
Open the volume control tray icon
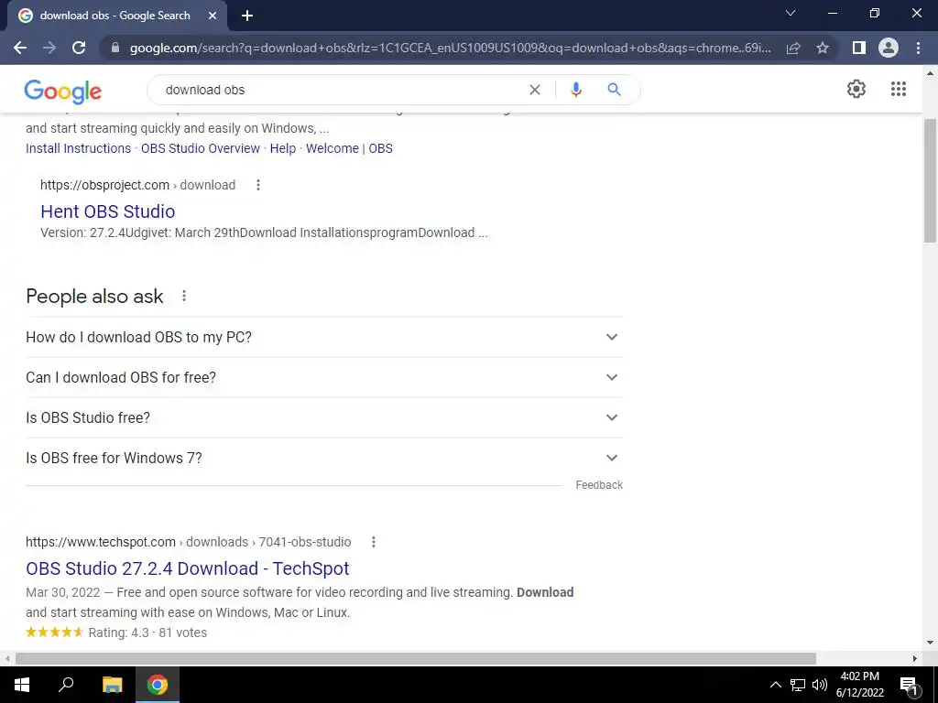point(820,685)
